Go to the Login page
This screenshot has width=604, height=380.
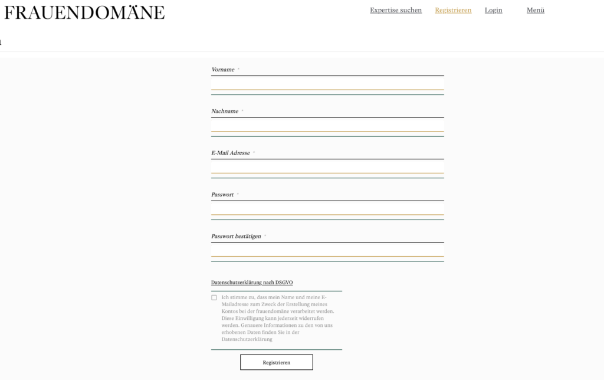[x=493, y=10]
